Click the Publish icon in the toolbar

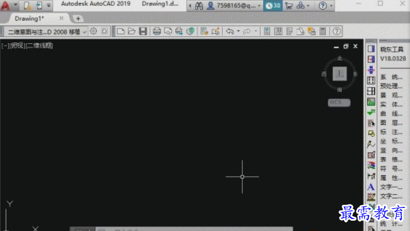pyautogui.click(x=179, y=31)
